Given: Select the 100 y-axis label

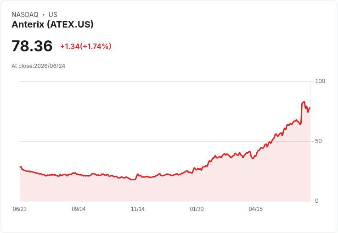Looking at the screenshot, I should [320, 81].
